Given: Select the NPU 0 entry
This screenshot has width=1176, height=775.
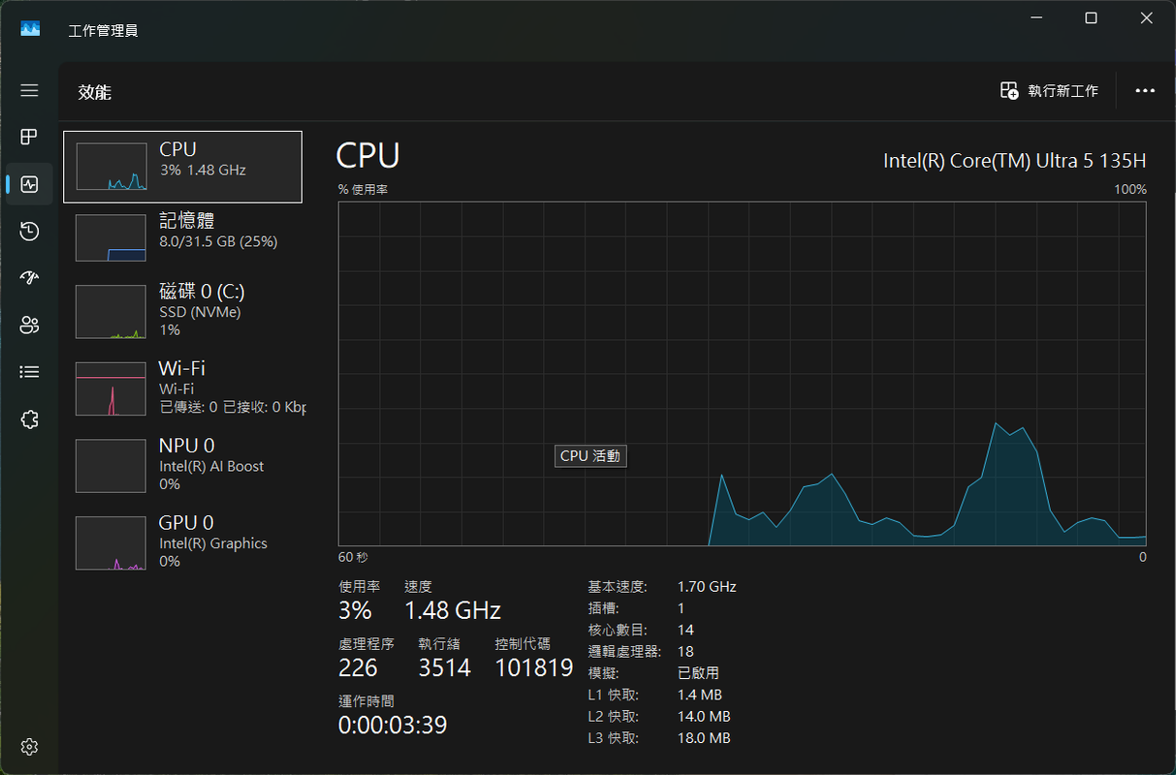Looking at the screenshot, I should (x=182, y=465).
